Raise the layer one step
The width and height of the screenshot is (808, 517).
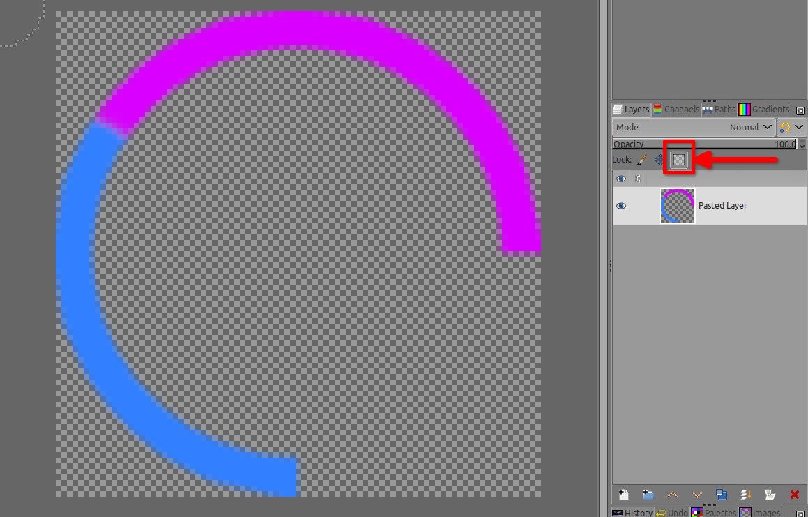click(x=673, y=495)
